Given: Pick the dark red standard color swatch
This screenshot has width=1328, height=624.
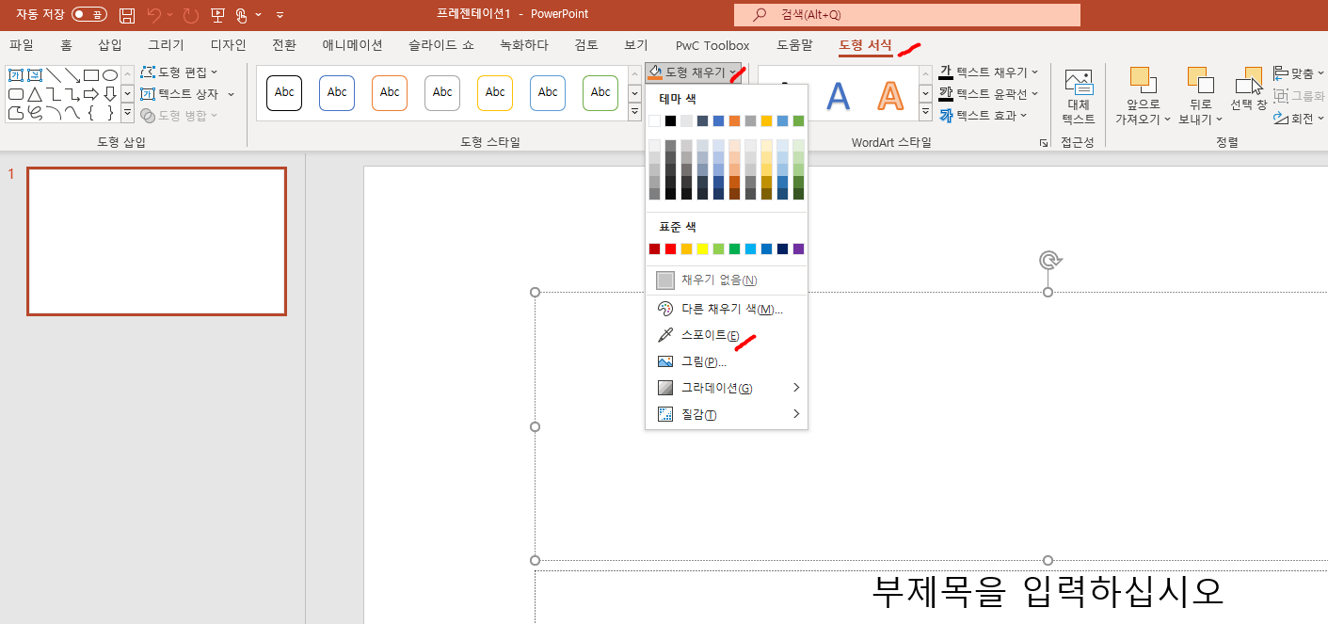Looking at the screenshot, I should coord(654,248).
